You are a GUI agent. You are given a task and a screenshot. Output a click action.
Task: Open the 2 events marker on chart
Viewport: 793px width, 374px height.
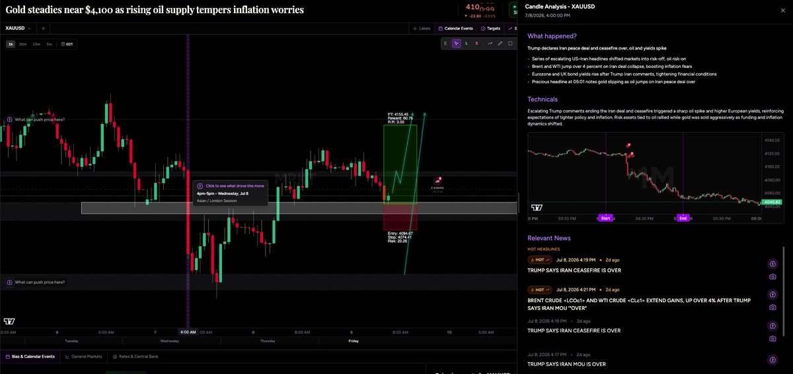click(437, 183)
